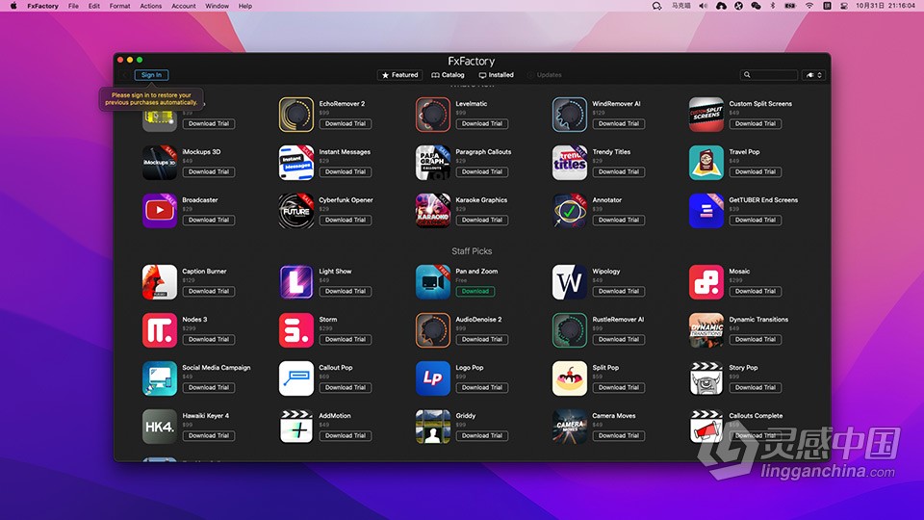Open the Nodes 3 icon
The image size is (924, 520).
point(159,330)
